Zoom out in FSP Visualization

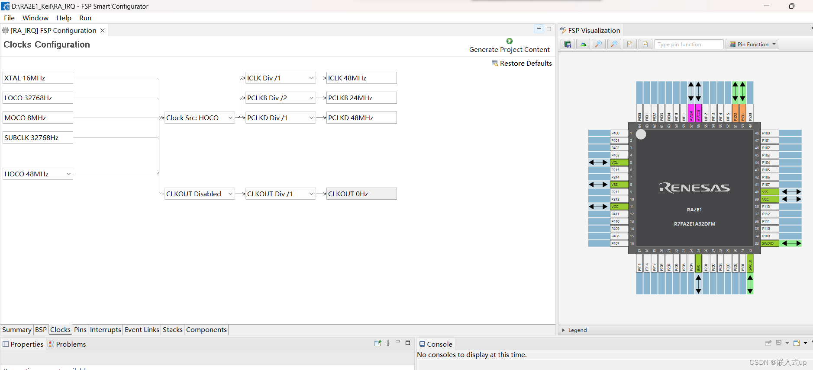(599, 44)
